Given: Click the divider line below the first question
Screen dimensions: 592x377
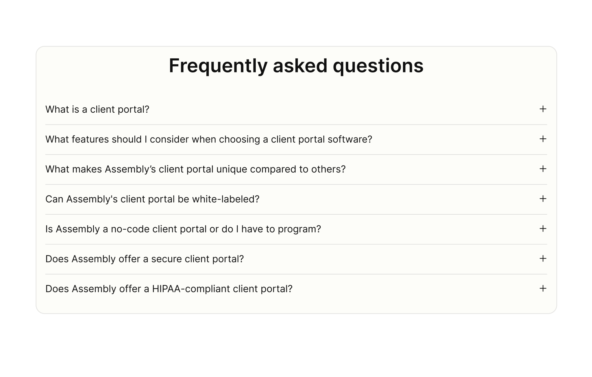Looking at the screenshot, I should coord(296,125).
